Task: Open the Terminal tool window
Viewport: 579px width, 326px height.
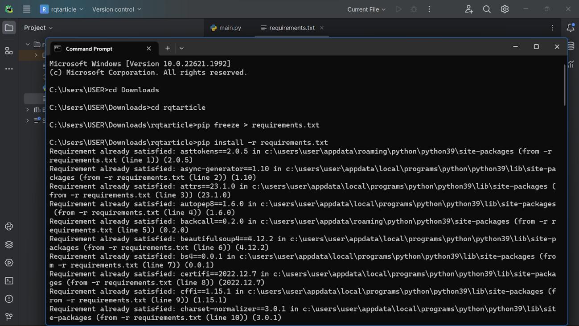Action: 9,281
